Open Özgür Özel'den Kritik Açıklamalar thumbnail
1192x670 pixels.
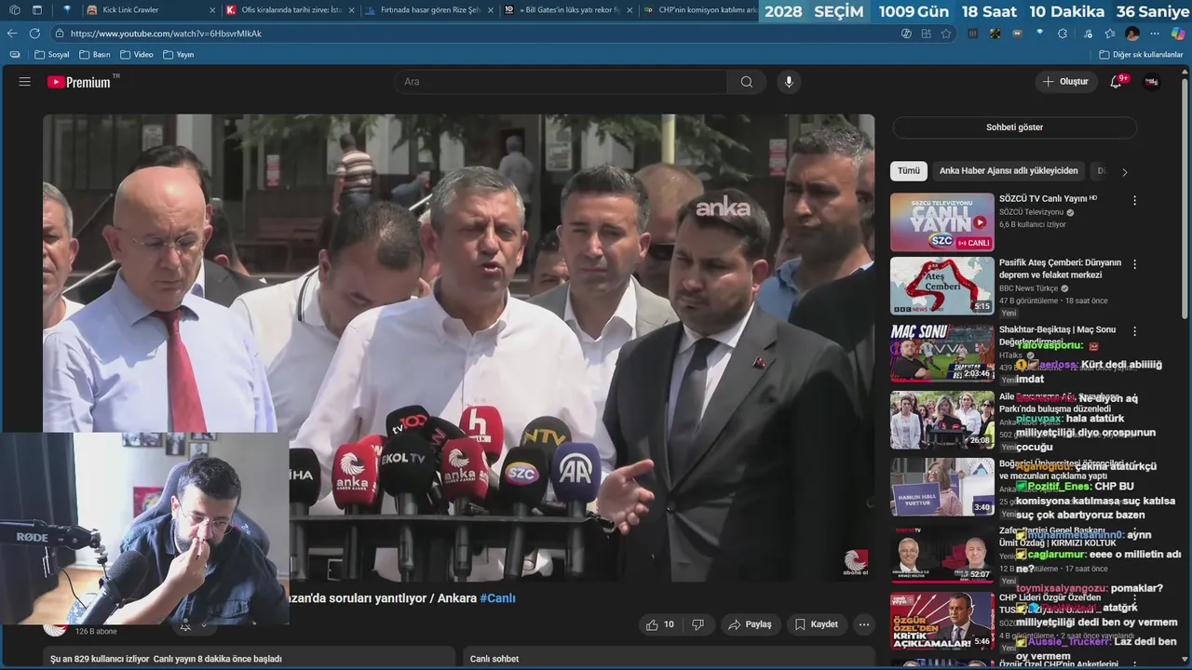point(941,621)
